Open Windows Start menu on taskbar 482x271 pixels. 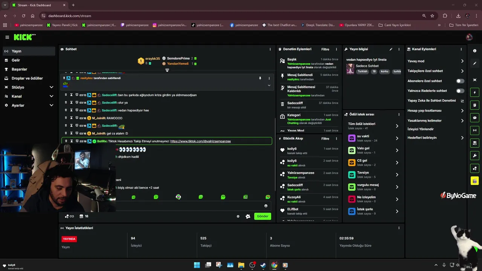197,265
